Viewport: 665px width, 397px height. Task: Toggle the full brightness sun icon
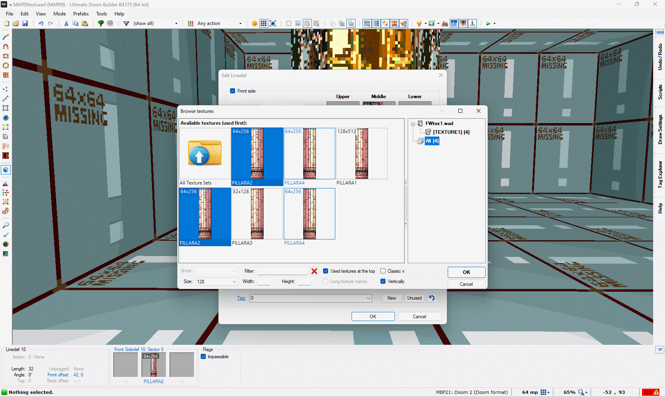coord(255,23)
